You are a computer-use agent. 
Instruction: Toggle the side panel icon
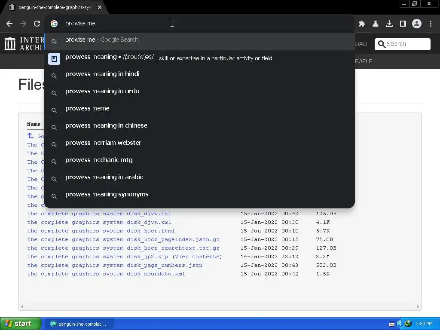(x=403, y=24)
